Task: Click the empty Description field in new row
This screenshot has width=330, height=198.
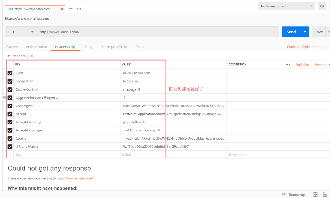Action: pyautogui.click(x=278, y=155)
